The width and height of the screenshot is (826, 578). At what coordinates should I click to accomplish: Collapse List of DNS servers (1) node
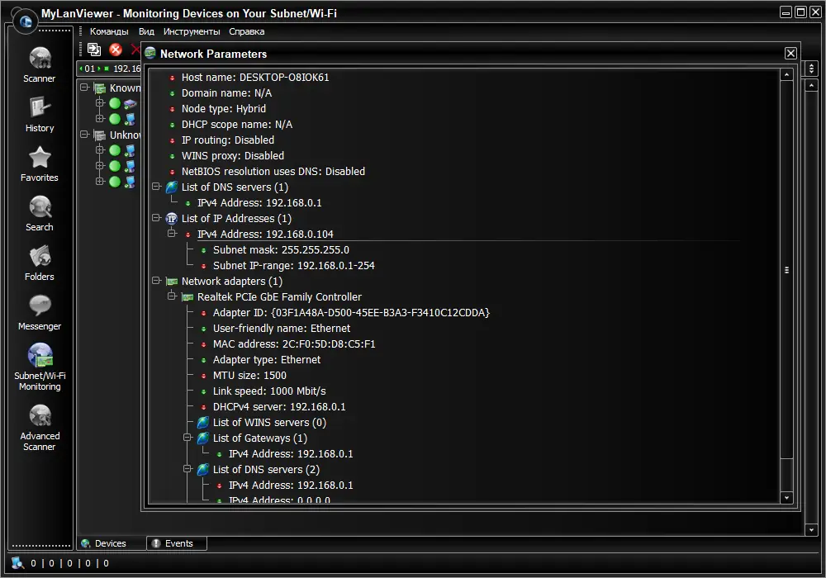tap(156, 187)
